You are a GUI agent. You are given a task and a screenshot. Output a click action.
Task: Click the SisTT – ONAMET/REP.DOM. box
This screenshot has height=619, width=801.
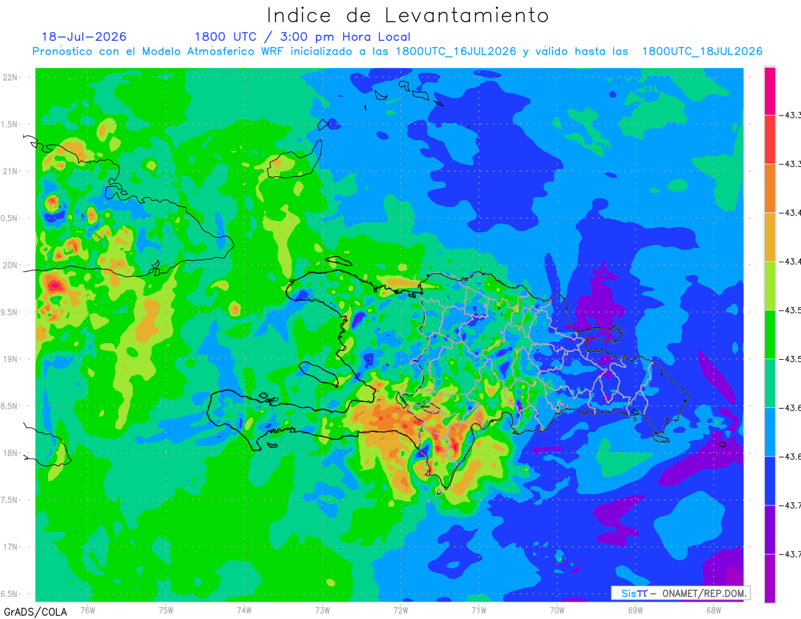point(681,593)
